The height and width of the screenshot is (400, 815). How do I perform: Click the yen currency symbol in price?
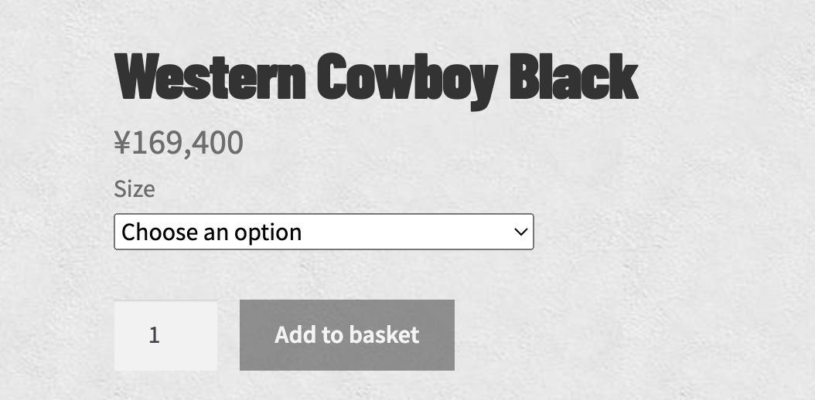coord(122,143)
